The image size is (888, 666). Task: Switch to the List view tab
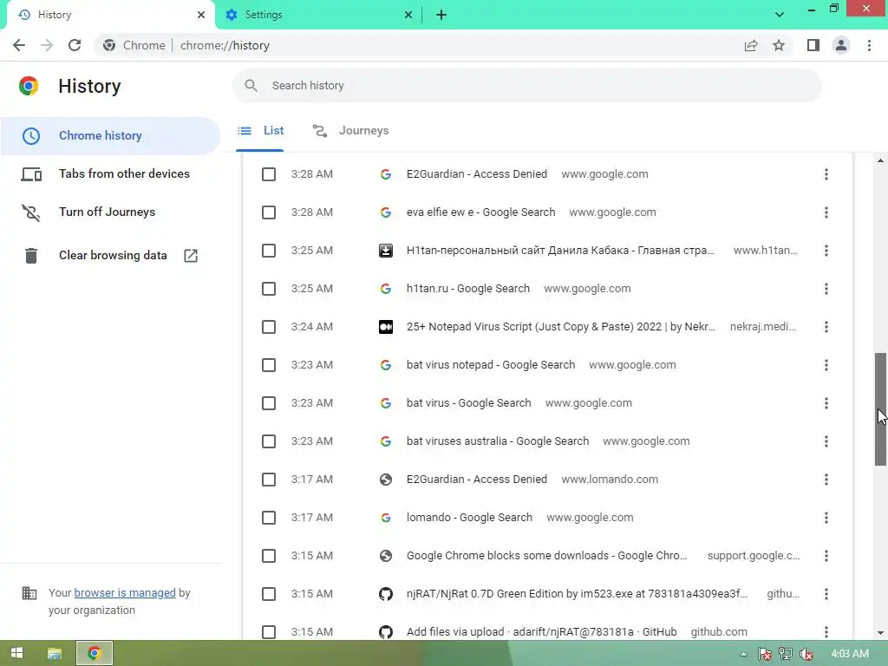260,131
